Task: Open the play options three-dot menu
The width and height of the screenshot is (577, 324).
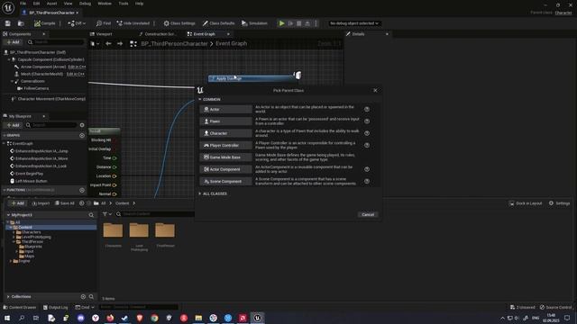Action: [316, 23]
